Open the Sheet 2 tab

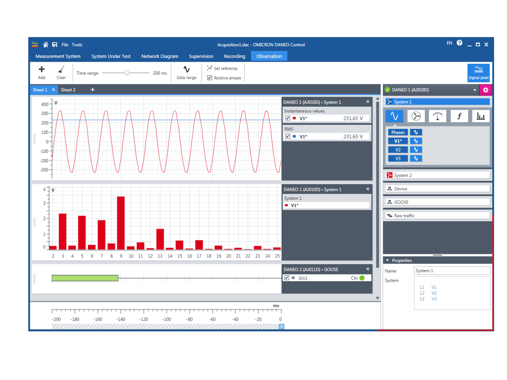pos(68,90)
